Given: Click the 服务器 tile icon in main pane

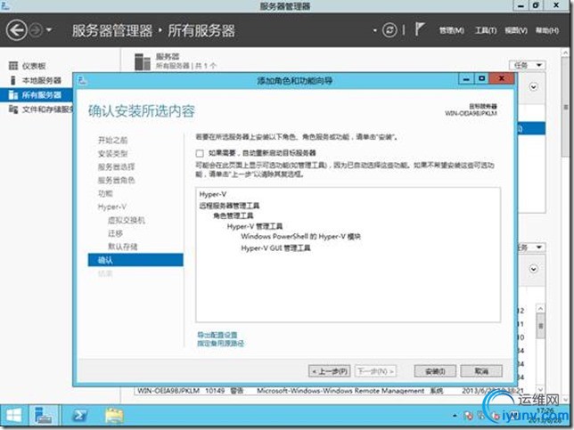Looking at the screenshot, I should tap(143, 61).
